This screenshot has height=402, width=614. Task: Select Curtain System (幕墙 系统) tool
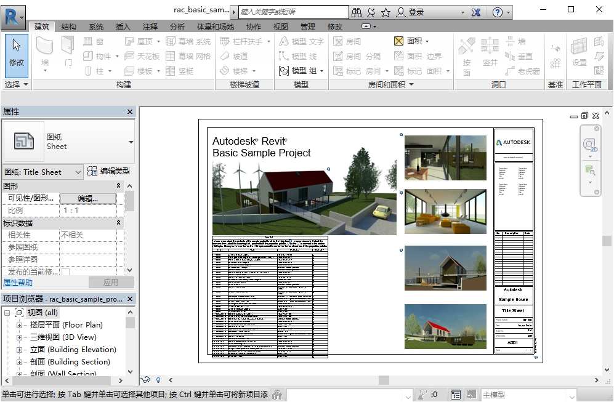coord(188,41)
